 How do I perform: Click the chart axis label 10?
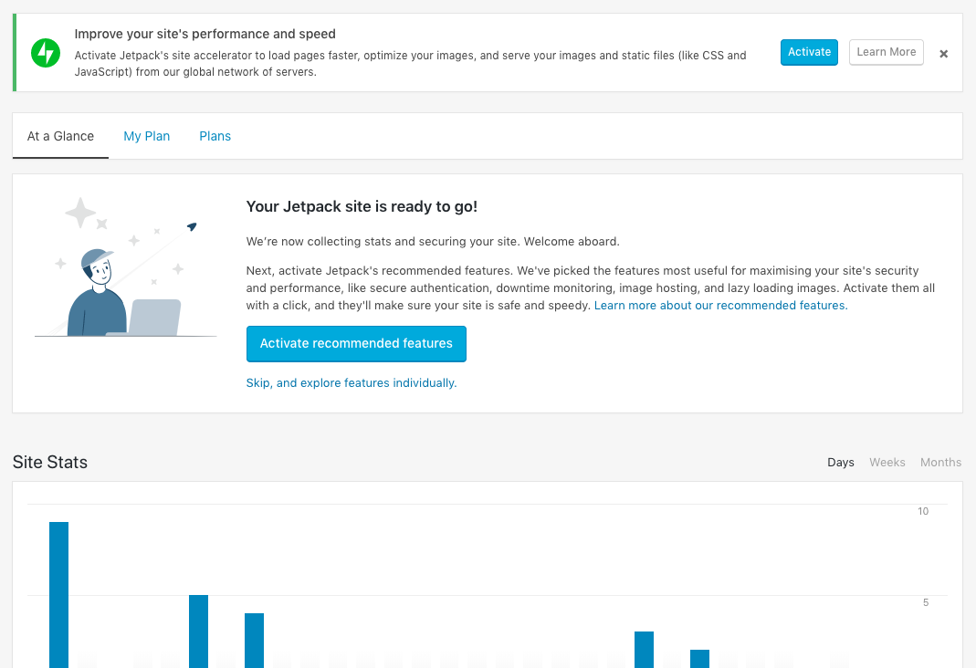(x=922, y=511)
